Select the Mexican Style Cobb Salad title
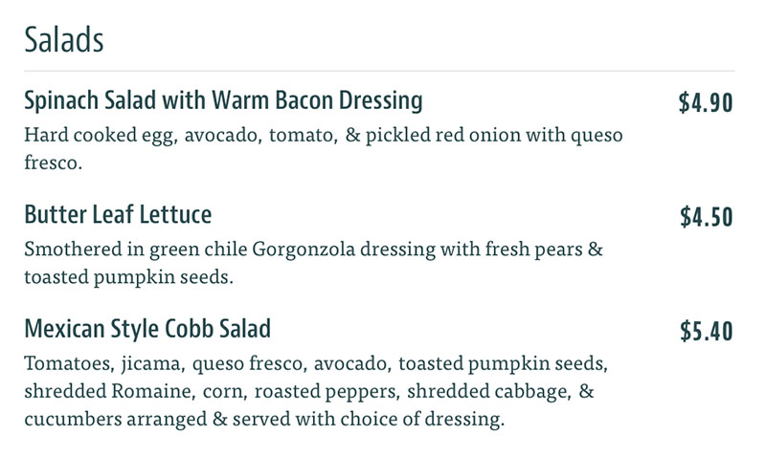 click(x=147, y=329)
